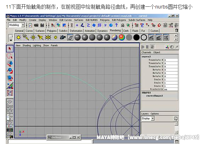Viewport: 214px width, 144px height.
Task: Open render globals settings icon on shelf
Action: click(166, 37)
